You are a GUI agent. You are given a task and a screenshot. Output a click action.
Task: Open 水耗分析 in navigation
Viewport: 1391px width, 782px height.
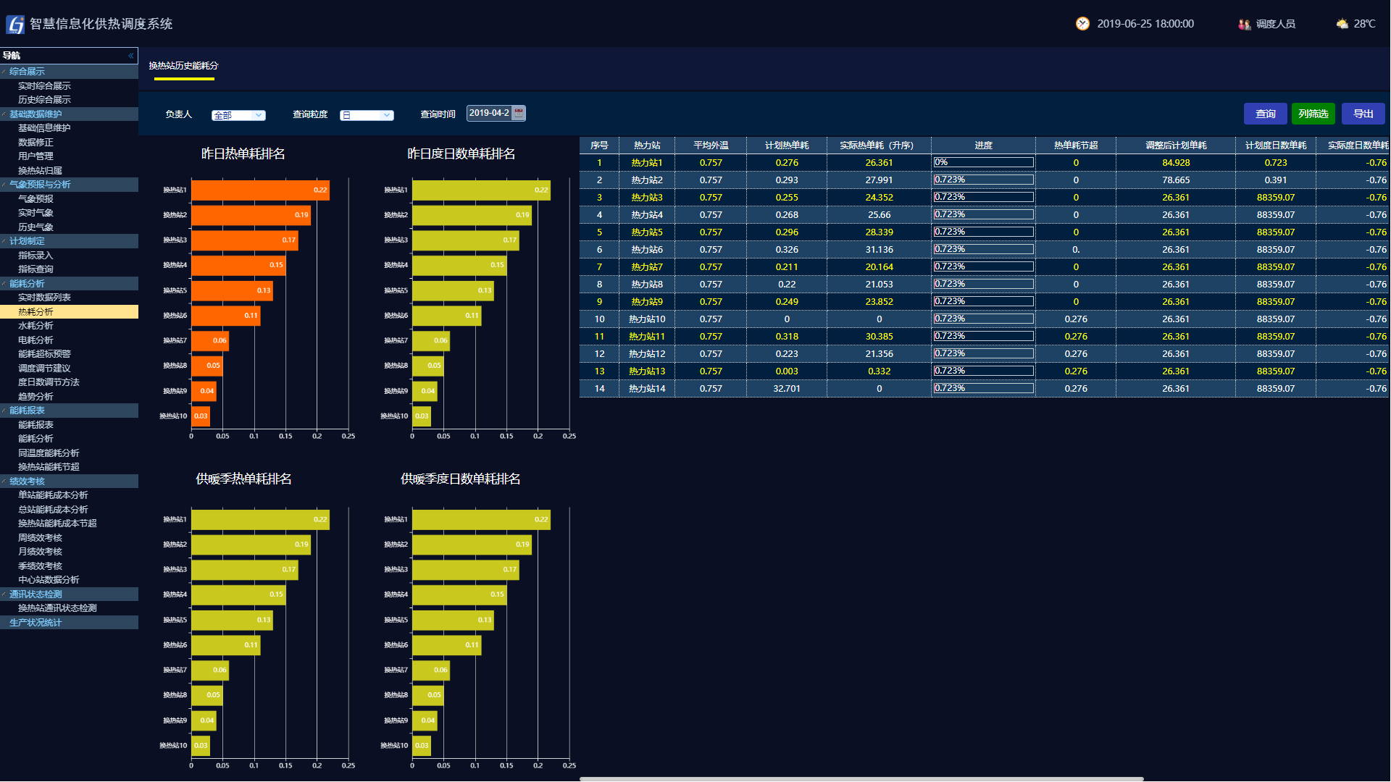35,326
